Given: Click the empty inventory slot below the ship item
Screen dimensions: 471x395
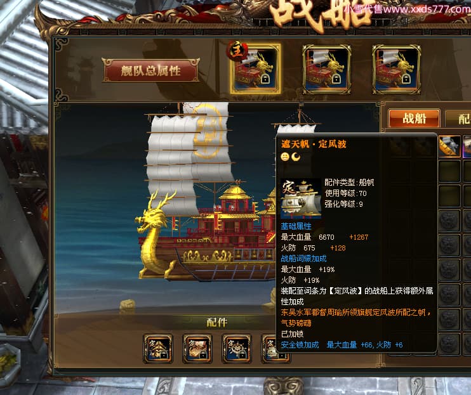Looking at the screenshot, I should click(x=449, y=171).
